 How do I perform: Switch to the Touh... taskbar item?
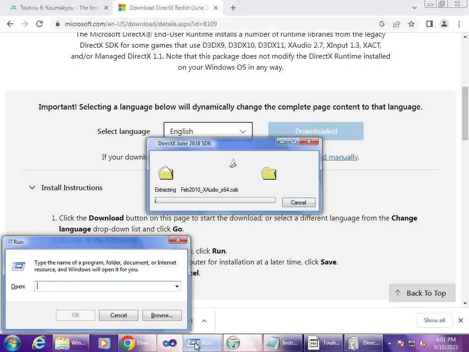click(x=324, y=343)
